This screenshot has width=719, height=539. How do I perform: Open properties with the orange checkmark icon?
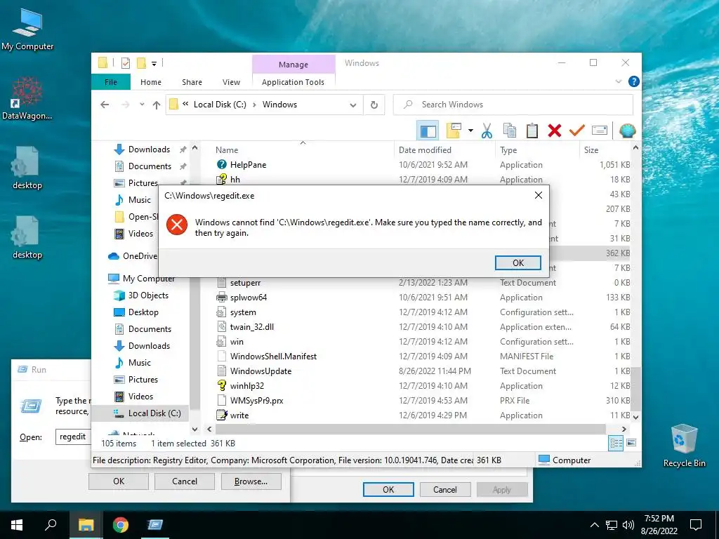click(x=577, y=131)
